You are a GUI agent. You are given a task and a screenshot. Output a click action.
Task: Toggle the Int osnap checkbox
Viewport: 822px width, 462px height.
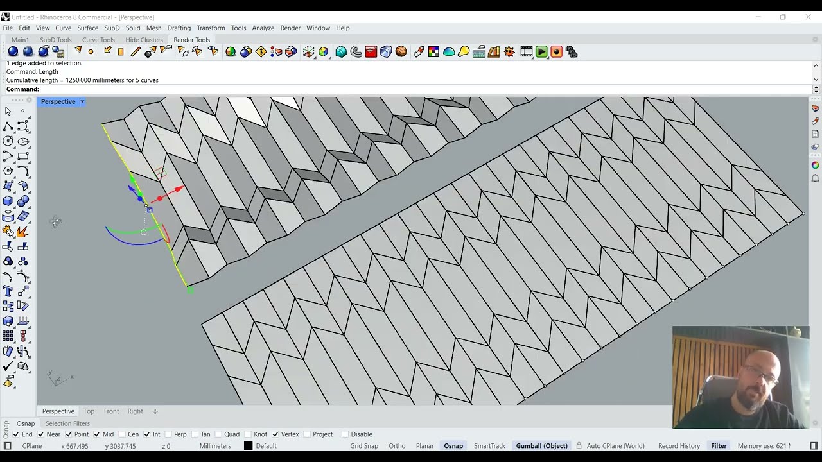(x=147, y=434)
